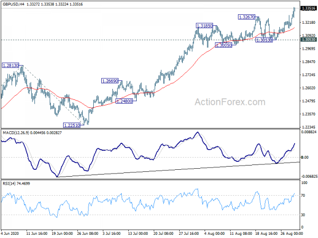Viewport: 318px width, 238px height.
Task: Select the 1.22510 low price label
Action: pyautogui.click(x=72, y=125)
